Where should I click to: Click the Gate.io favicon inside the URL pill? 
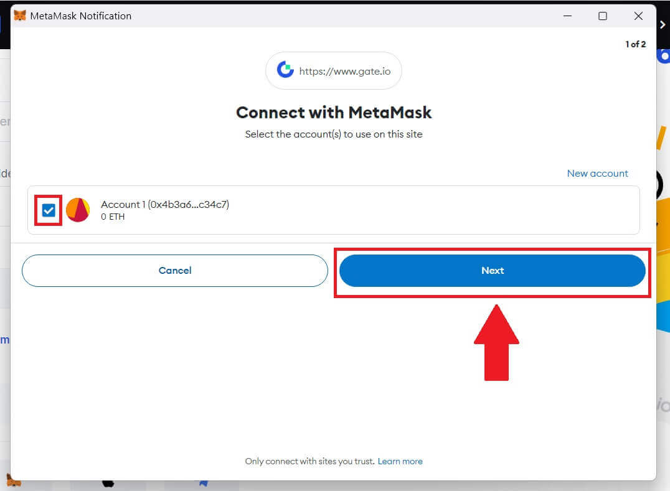click(x=285, y=70)
